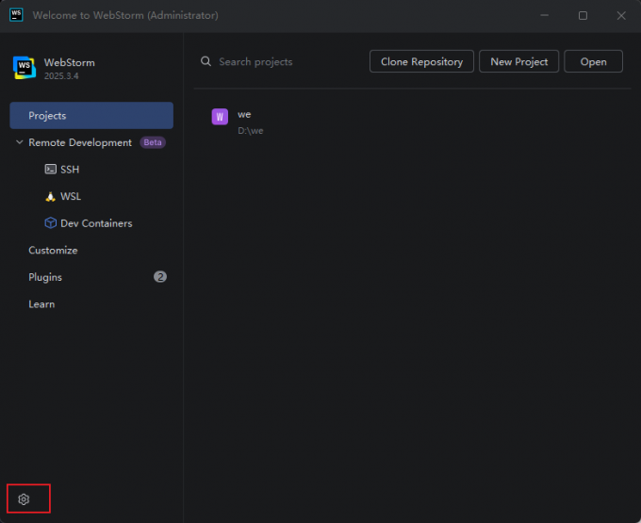Focus the Search projects field

[x=255, y=61]
